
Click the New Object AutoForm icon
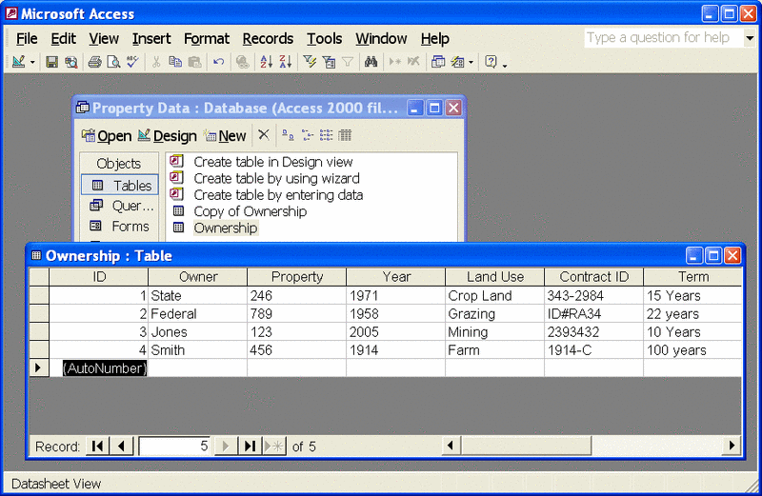click(x=457, y=62)
